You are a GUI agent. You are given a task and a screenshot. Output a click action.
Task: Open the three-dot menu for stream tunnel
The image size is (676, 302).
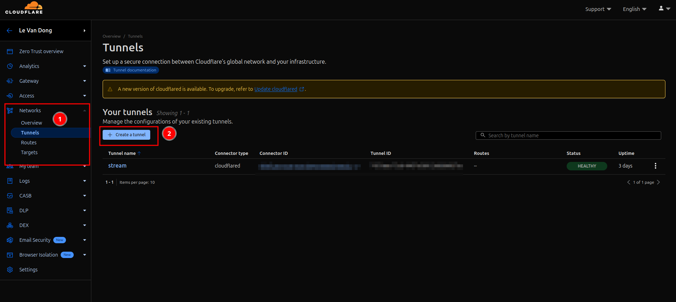point(655,166)
